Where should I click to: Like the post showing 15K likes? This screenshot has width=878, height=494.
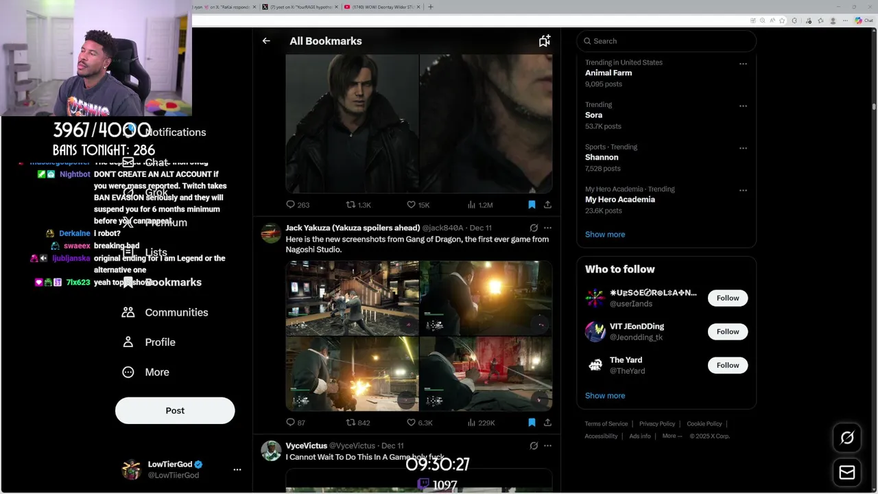coord(418,204)
